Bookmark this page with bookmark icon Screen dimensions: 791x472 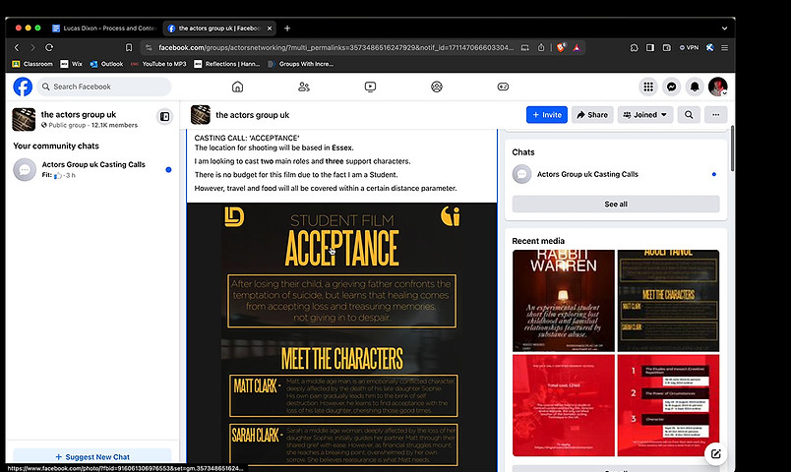click(x=129, y=47)
